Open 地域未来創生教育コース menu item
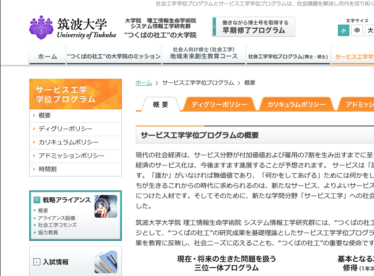Viewport: 374px width, 276px height. point(204,55)
